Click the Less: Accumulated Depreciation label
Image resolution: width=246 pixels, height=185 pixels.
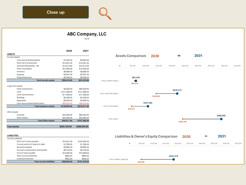pos(30,103)
